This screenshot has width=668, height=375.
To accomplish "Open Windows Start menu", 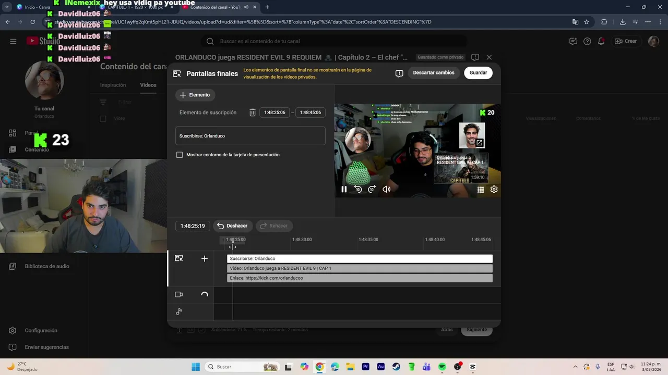I will pyautogui.click(x=196, y=367).
